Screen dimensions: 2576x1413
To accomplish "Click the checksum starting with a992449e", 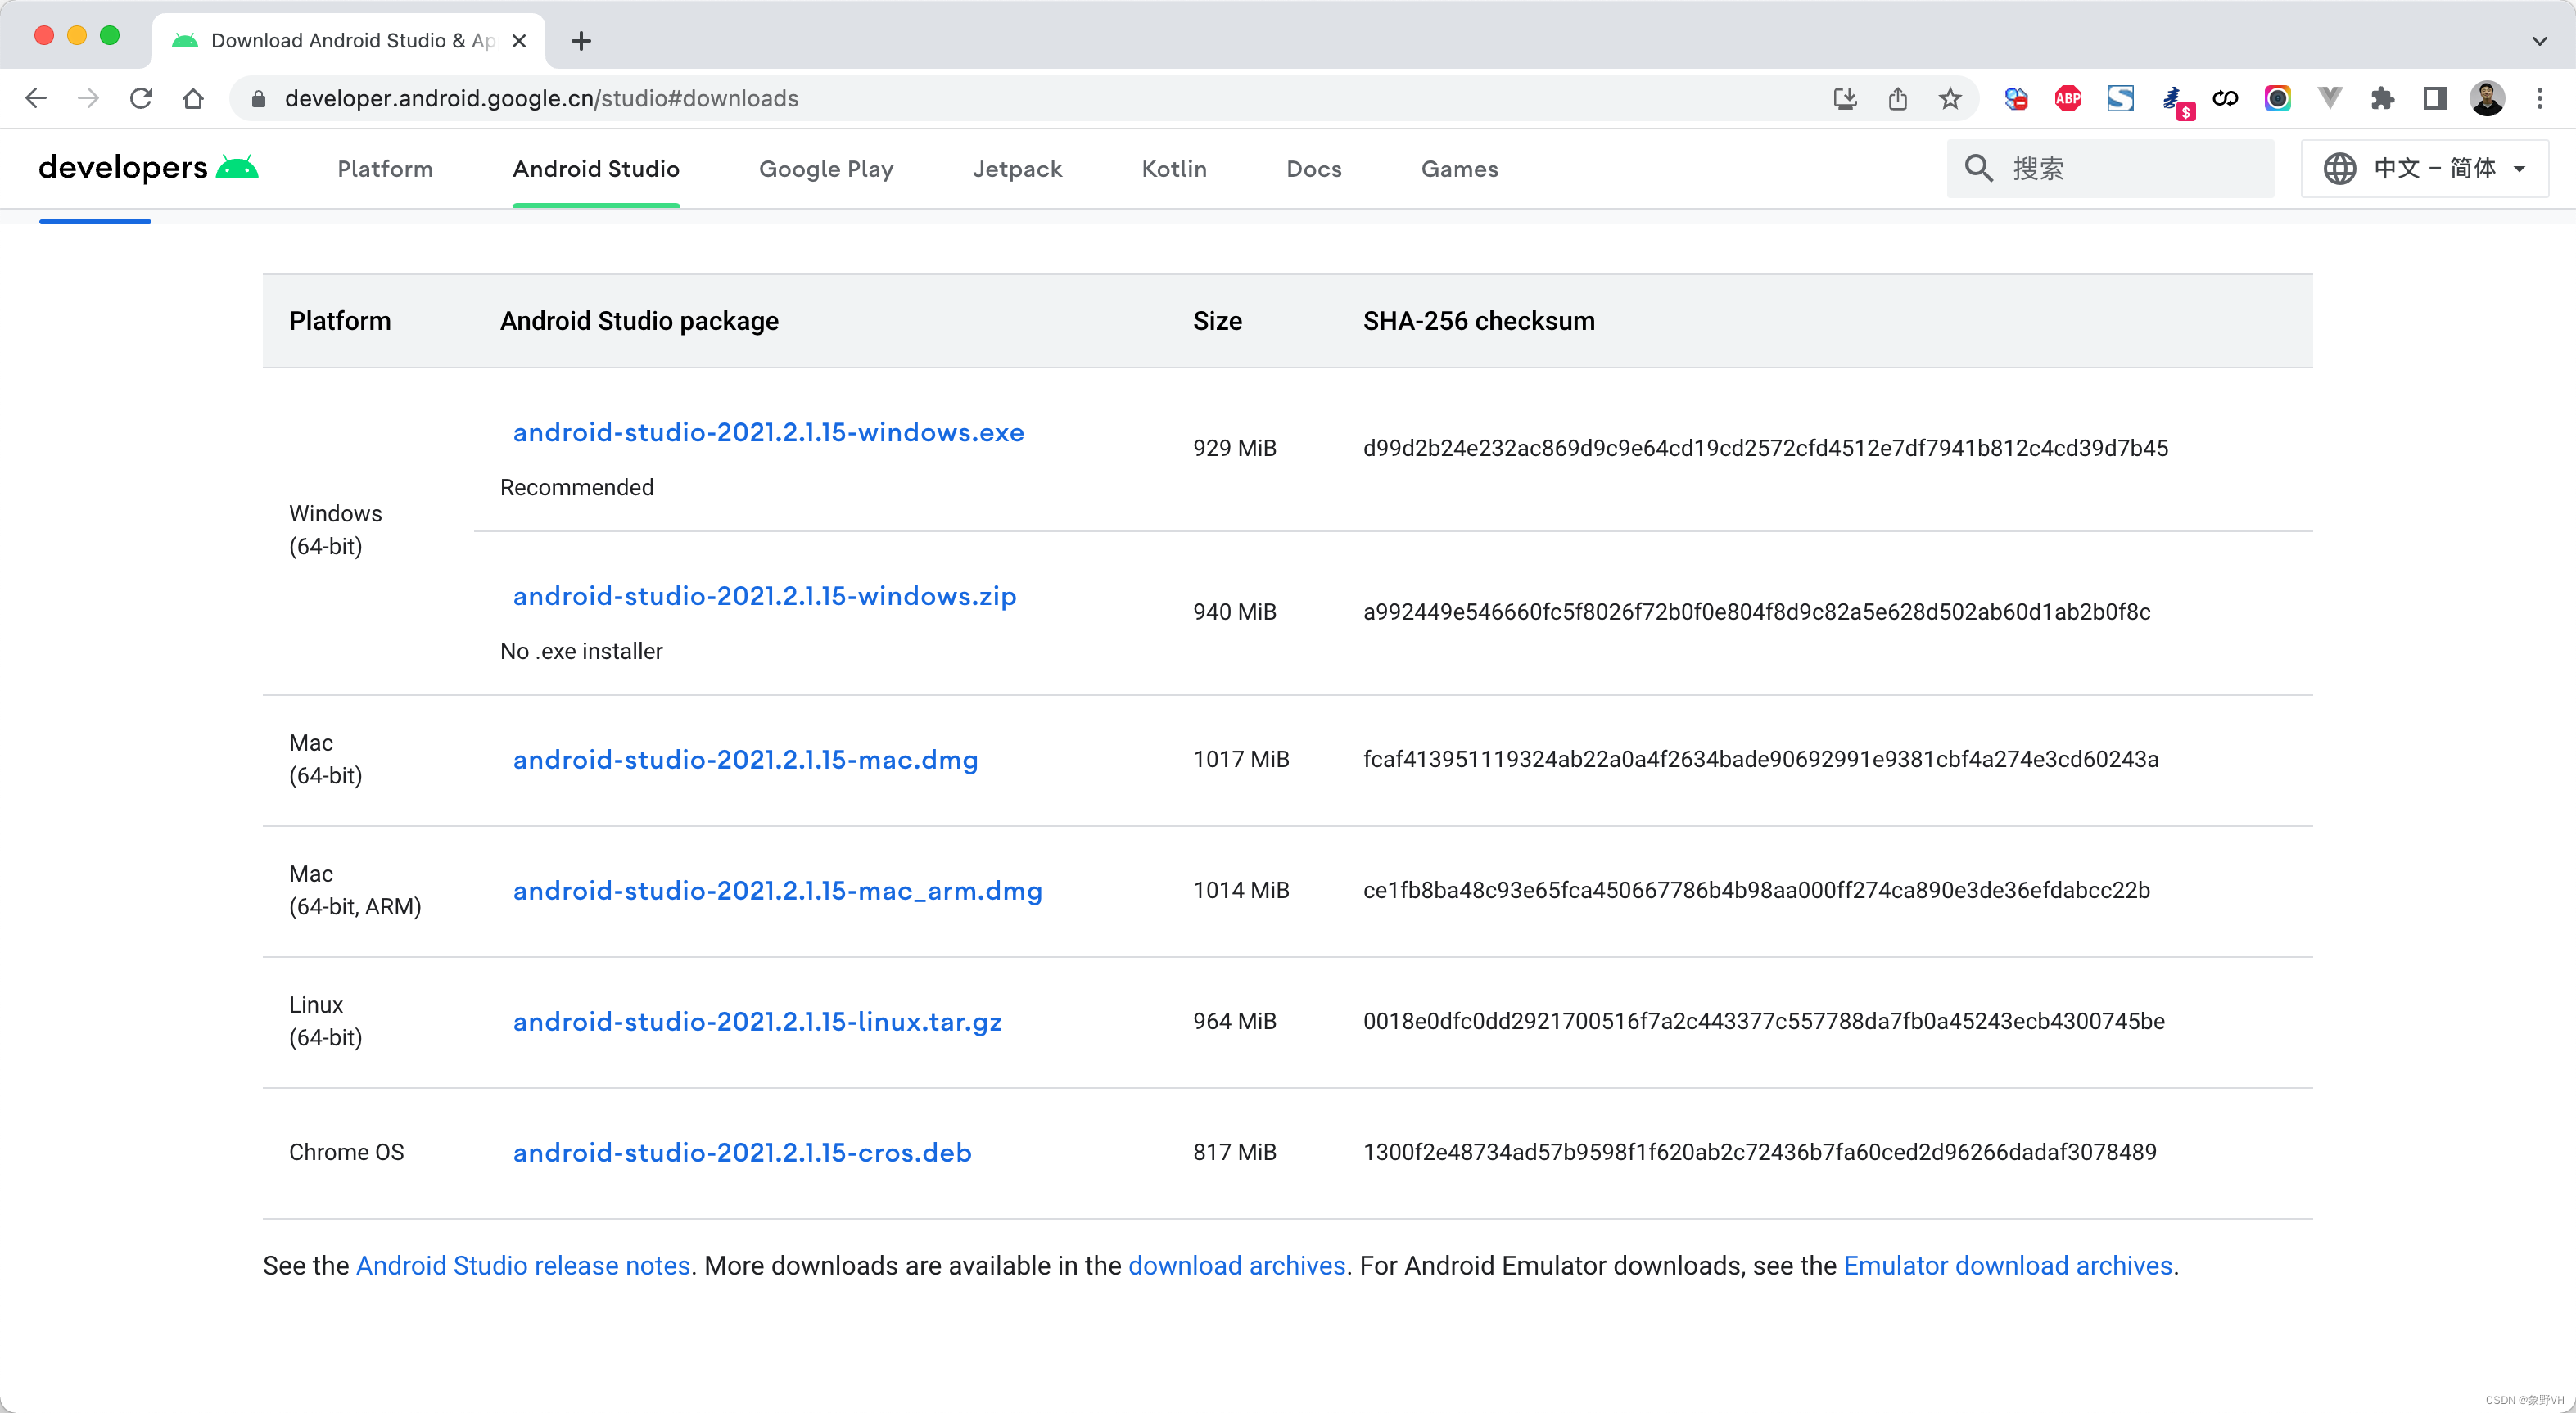I will click(1756, 612).
